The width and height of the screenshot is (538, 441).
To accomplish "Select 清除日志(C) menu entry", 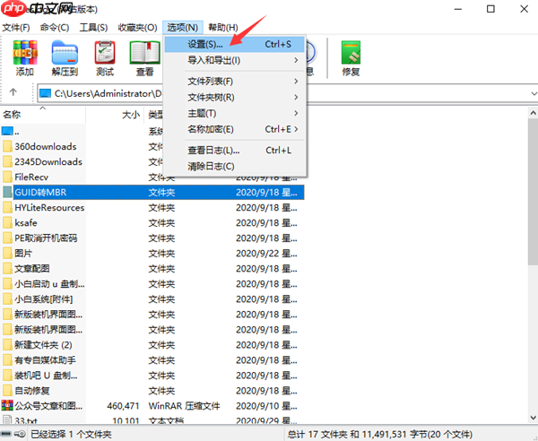I will click(x=234, y=167).
